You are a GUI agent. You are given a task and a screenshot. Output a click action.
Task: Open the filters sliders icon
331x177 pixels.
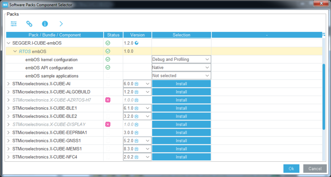coord(14,24)
